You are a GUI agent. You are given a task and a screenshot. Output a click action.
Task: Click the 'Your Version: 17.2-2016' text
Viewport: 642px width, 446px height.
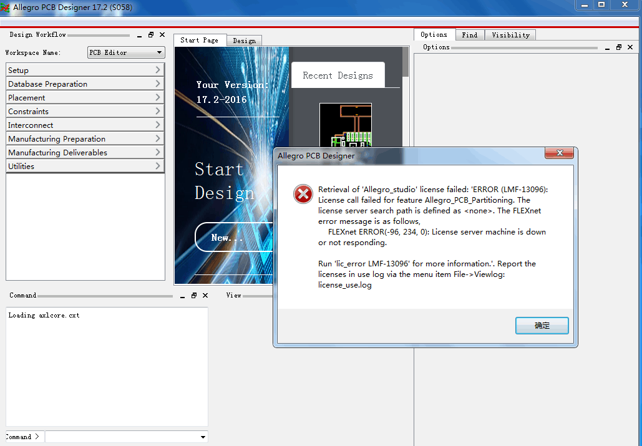pos(232,92)
